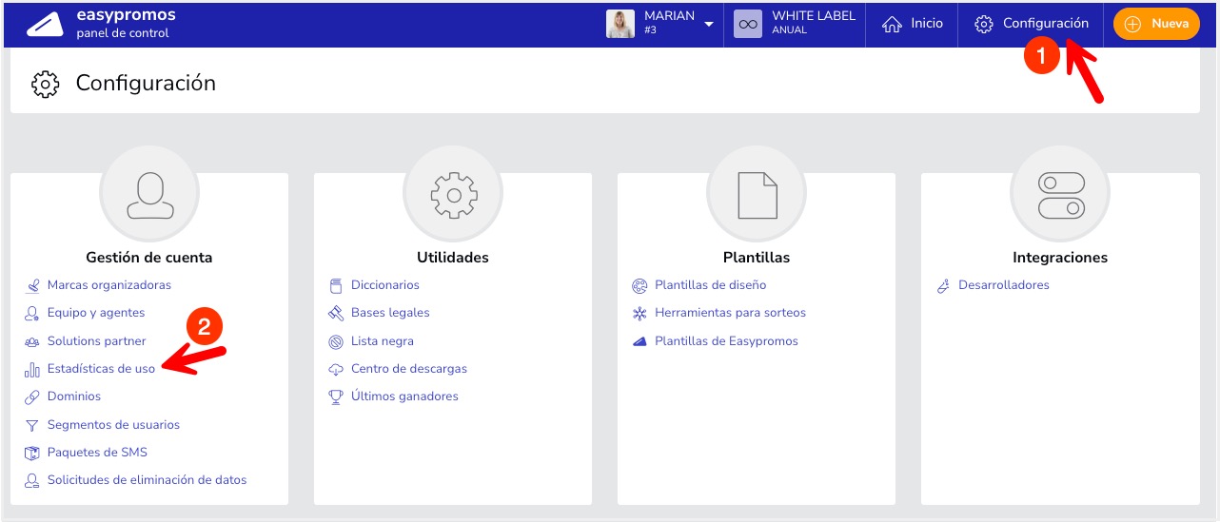The width and height of the screenshot is (1220, 522).
Task: Click the Utilidades heading
Action: pos(453,258)
